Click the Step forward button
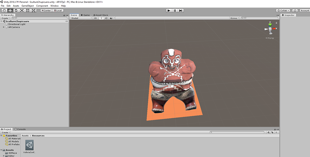 point(181,10)
